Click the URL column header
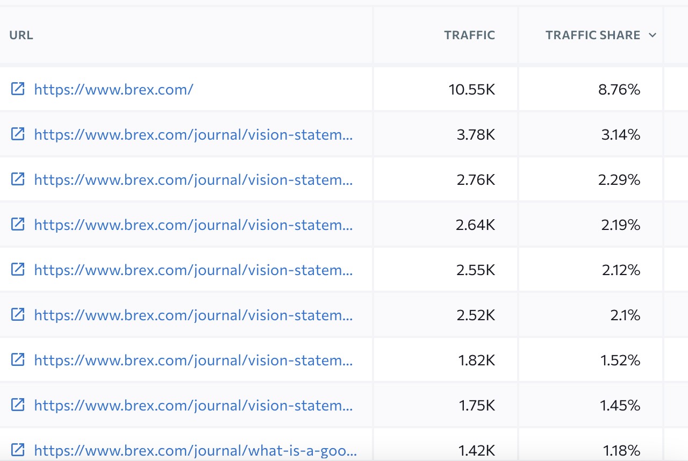Image resolution: width=688 pixels, height=461 pixels. coord(21,35)
